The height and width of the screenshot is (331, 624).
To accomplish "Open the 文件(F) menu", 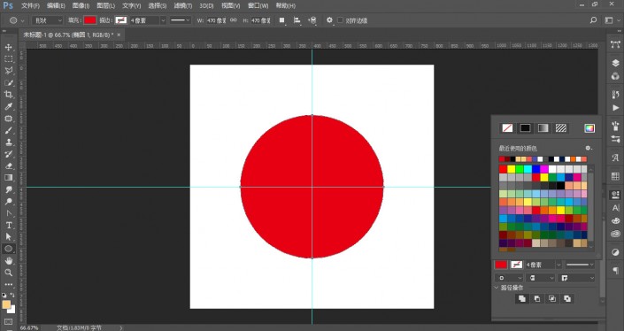I will pos(30,5).
